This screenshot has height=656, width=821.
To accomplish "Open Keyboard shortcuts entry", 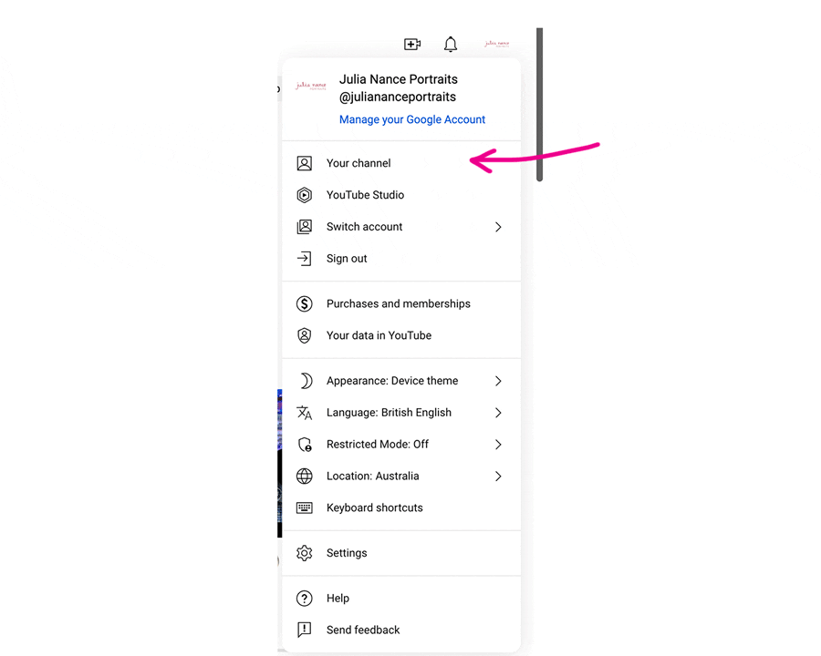I will pyautogui.click(x=401, y=508).
